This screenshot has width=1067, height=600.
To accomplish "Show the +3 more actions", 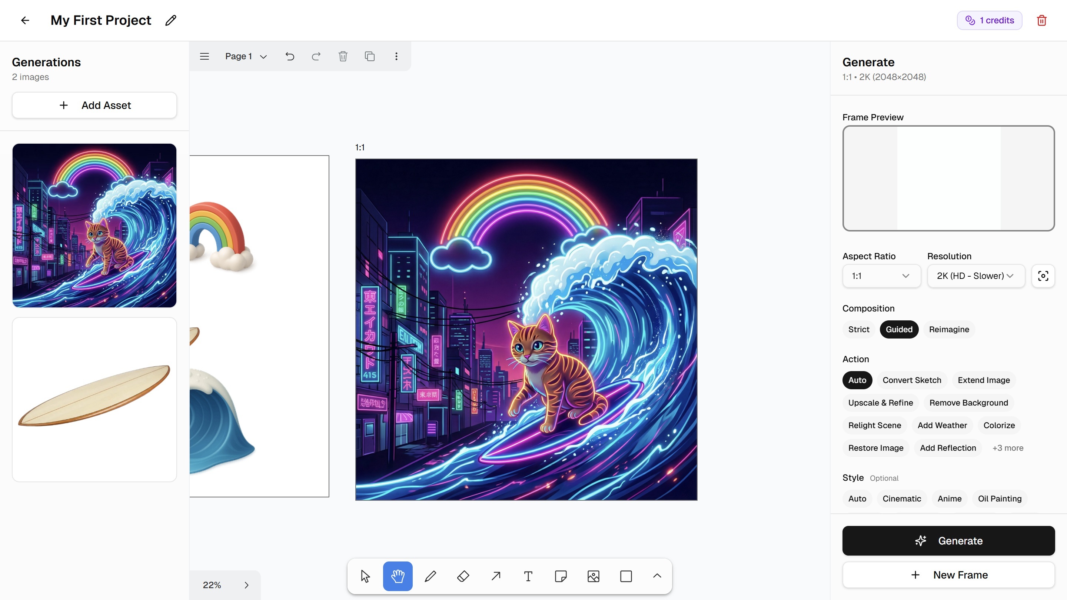I will (1007, 448).
